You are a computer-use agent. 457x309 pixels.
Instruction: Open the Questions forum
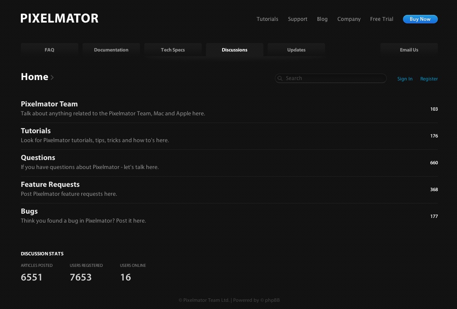tap(38, 158)
